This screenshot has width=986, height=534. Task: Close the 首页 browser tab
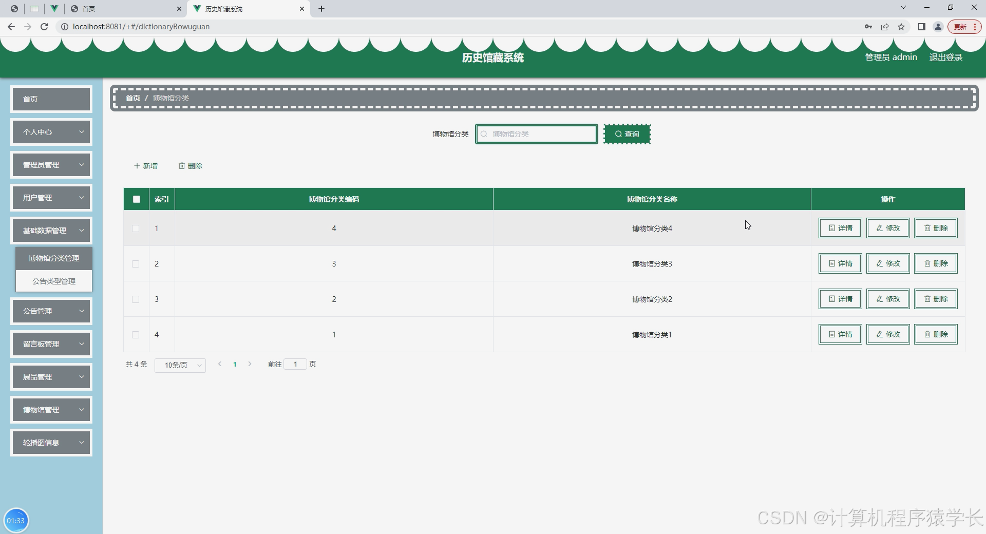click(x=179, y=9)
